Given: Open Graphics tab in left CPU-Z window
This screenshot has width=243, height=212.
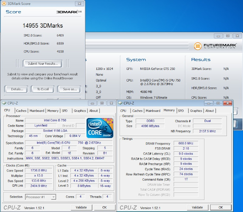Looking at the screenshot, I should pos(80,111).
